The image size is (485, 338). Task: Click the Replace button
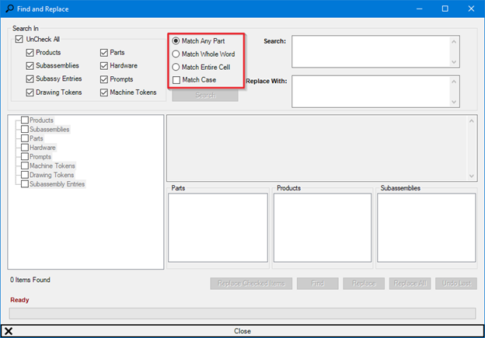(x=364, y=284)
